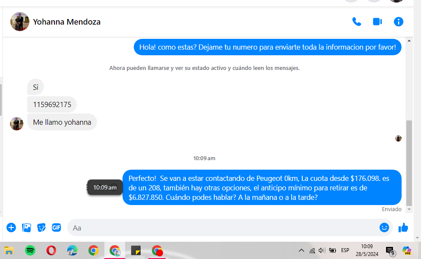Check the battery status icon

point(333,250)
